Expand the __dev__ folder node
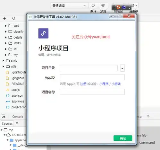 (x=11, y=145)
